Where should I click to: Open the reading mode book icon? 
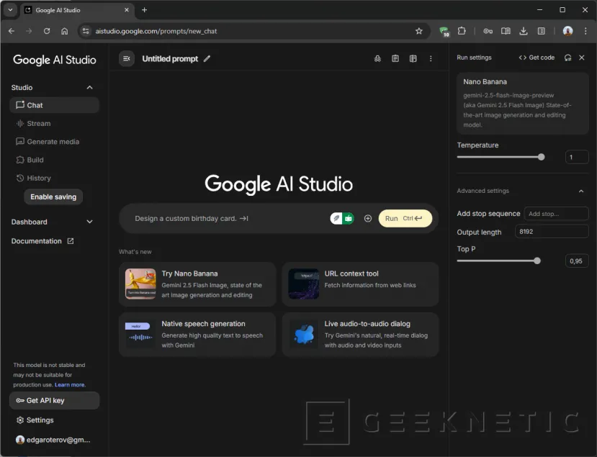pyautogui.click(x=506, y=31)
